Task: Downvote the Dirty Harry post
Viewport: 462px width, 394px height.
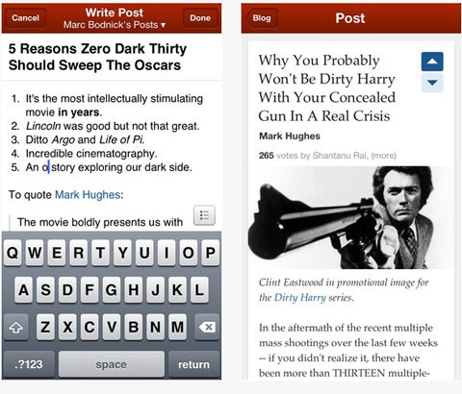Action: pos(432,83)
